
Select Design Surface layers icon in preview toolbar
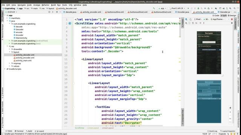tap(186, 19)
